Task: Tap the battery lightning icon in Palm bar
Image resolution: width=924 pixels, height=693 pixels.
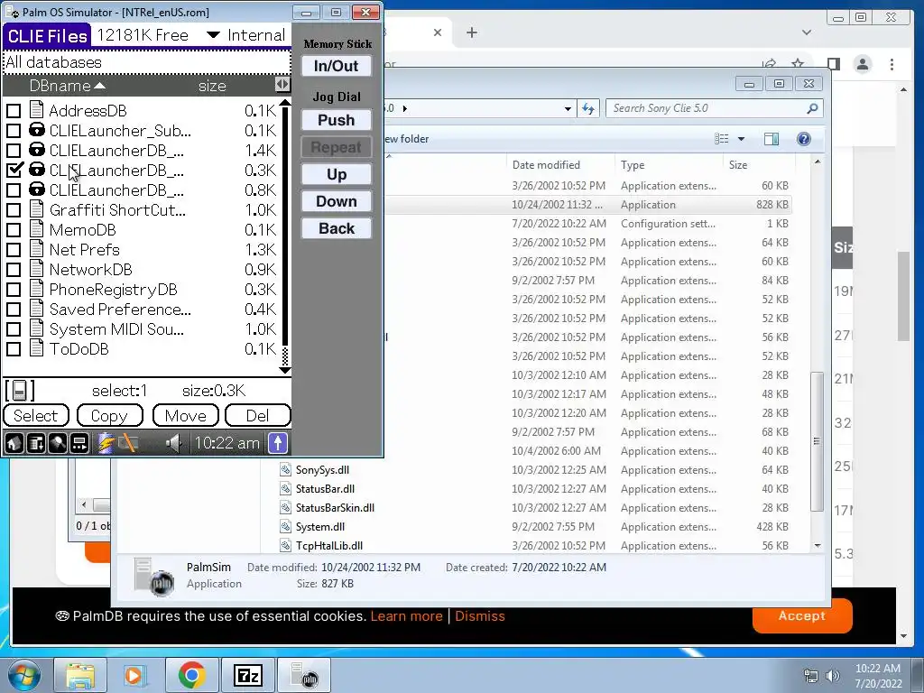Action: tap(106, 443)
